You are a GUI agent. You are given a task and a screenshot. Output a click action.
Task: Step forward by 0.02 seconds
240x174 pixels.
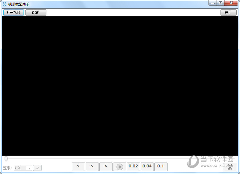coord(133,167)
